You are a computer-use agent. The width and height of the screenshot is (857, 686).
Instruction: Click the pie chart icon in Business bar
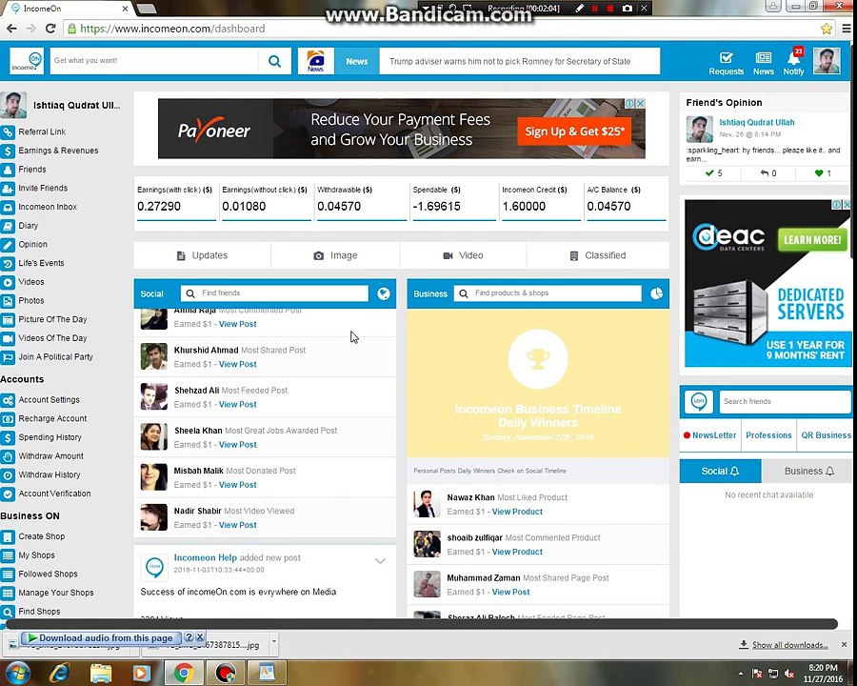click(656, 293)
